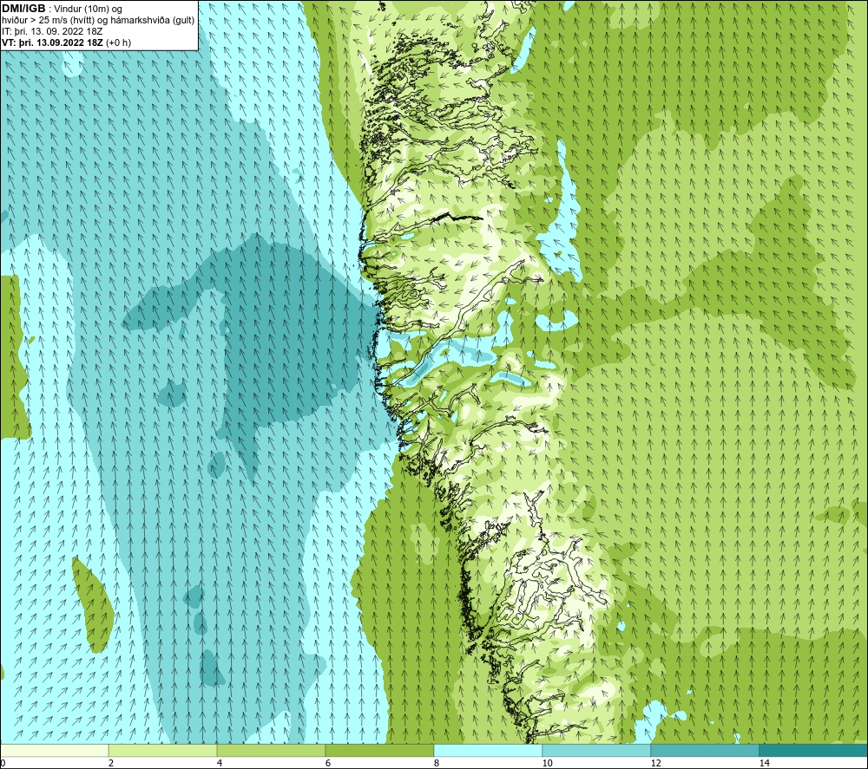The image size is (868, 769).
Task: Click the legend tick label 2
Action: point(111,763)
